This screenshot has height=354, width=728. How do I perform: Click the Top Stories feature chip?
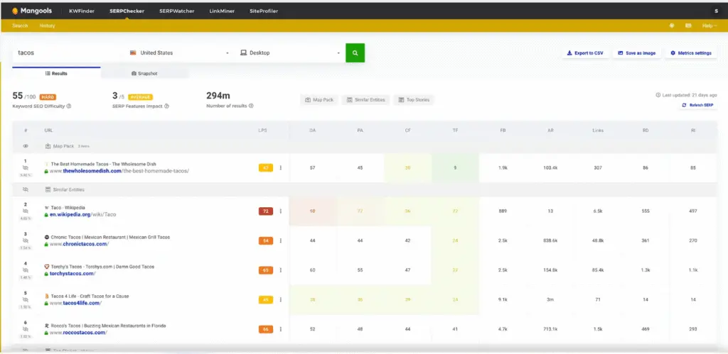[x=414, y=99]
